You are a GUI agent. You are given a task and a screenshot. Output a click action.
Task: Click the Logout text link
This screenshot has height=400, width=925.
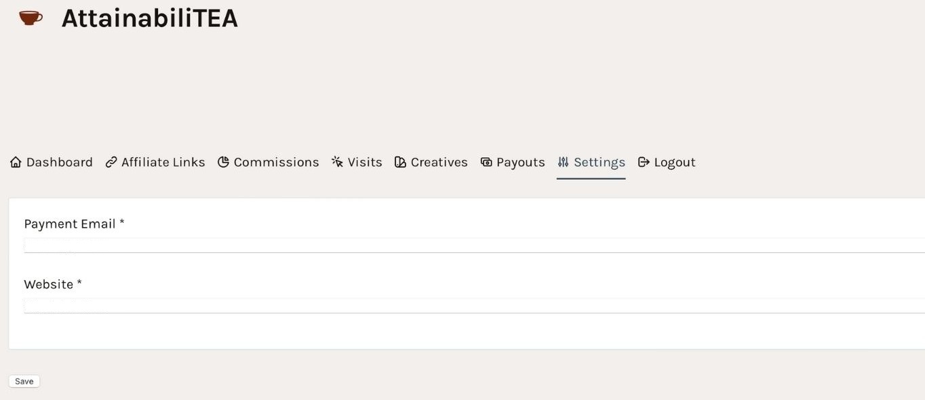(x=675, y=162)
